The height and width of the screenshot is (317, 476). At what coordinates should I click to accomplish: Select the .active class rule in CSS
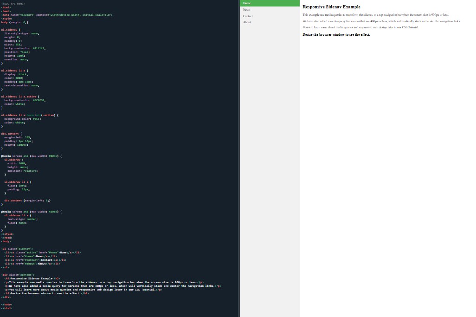19,96
